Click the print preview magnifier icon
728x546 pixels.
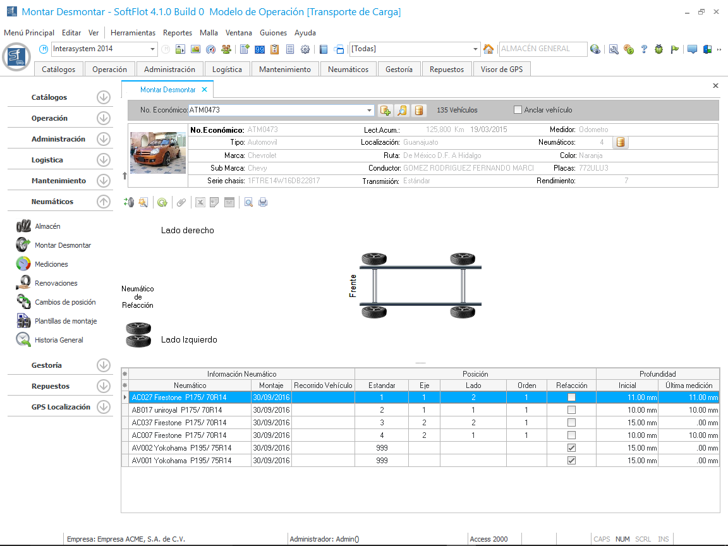click(x=248, y=202)
